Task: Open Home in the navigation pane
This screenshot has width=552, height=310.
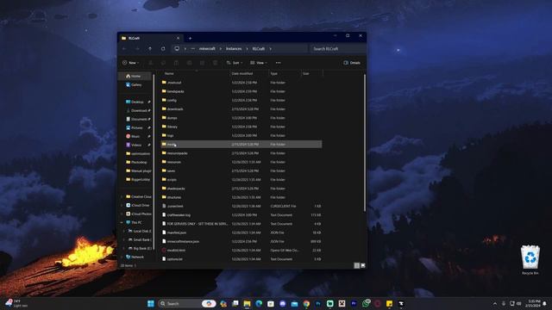Action: point(135,76)
